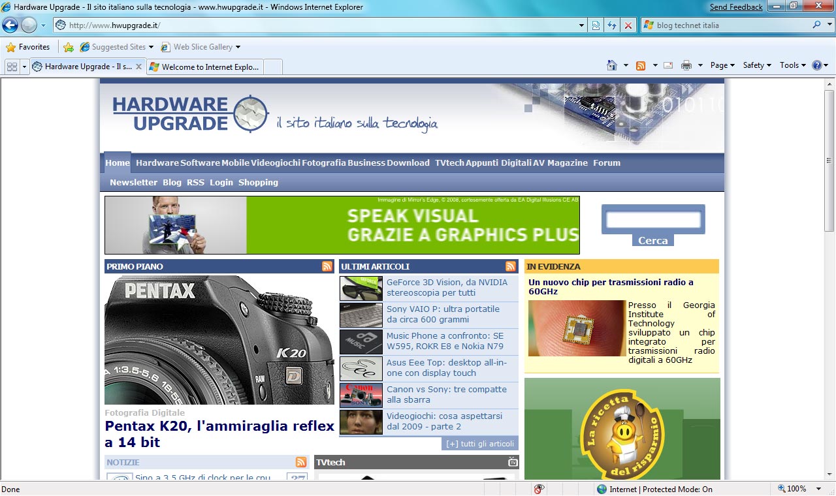Click the Add to Favorites Bar icon

pyautogui.click(x=69, y=47)
